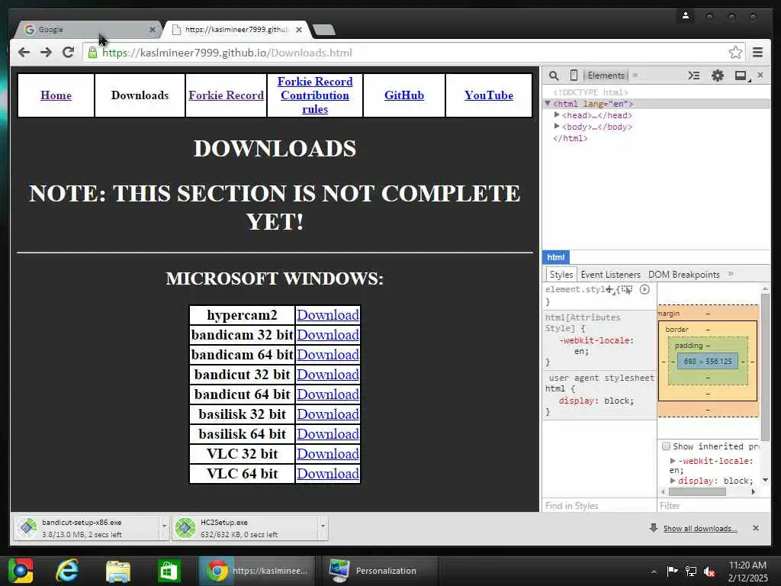Open the YouTube navigation link
Image resolution: width=781 pixels, height=586 pixels.
point(489,95)
